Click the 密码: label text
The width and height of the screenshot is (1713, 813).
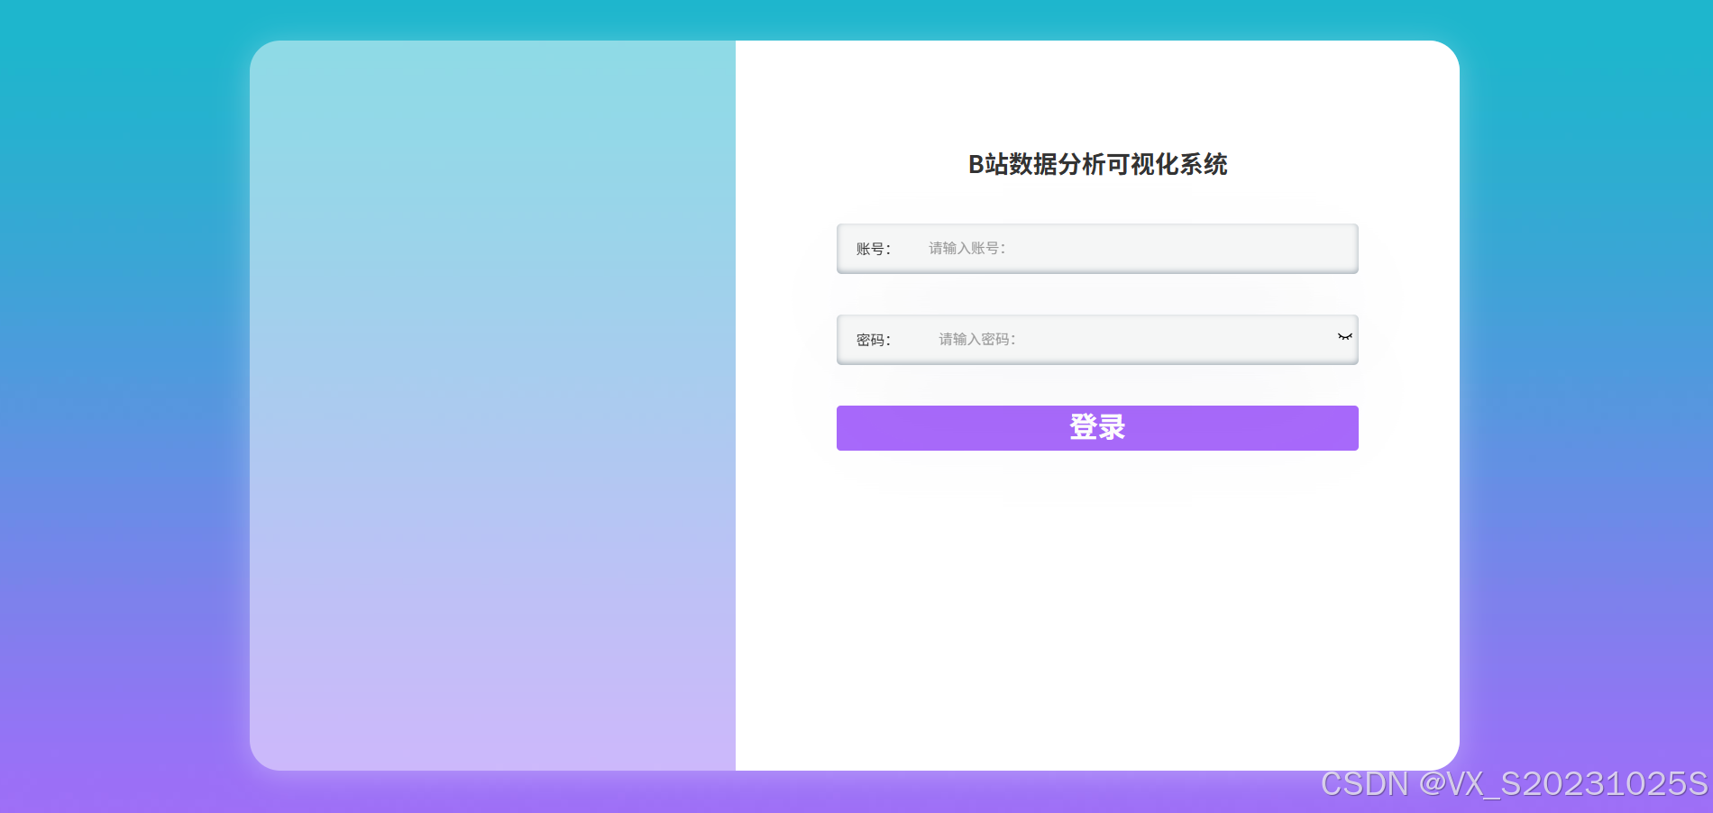point(874,340)
